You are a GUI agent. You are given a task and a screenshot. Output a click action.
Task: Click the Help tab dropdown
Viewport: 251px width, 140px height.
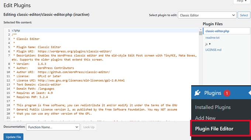tap(241, 1)
